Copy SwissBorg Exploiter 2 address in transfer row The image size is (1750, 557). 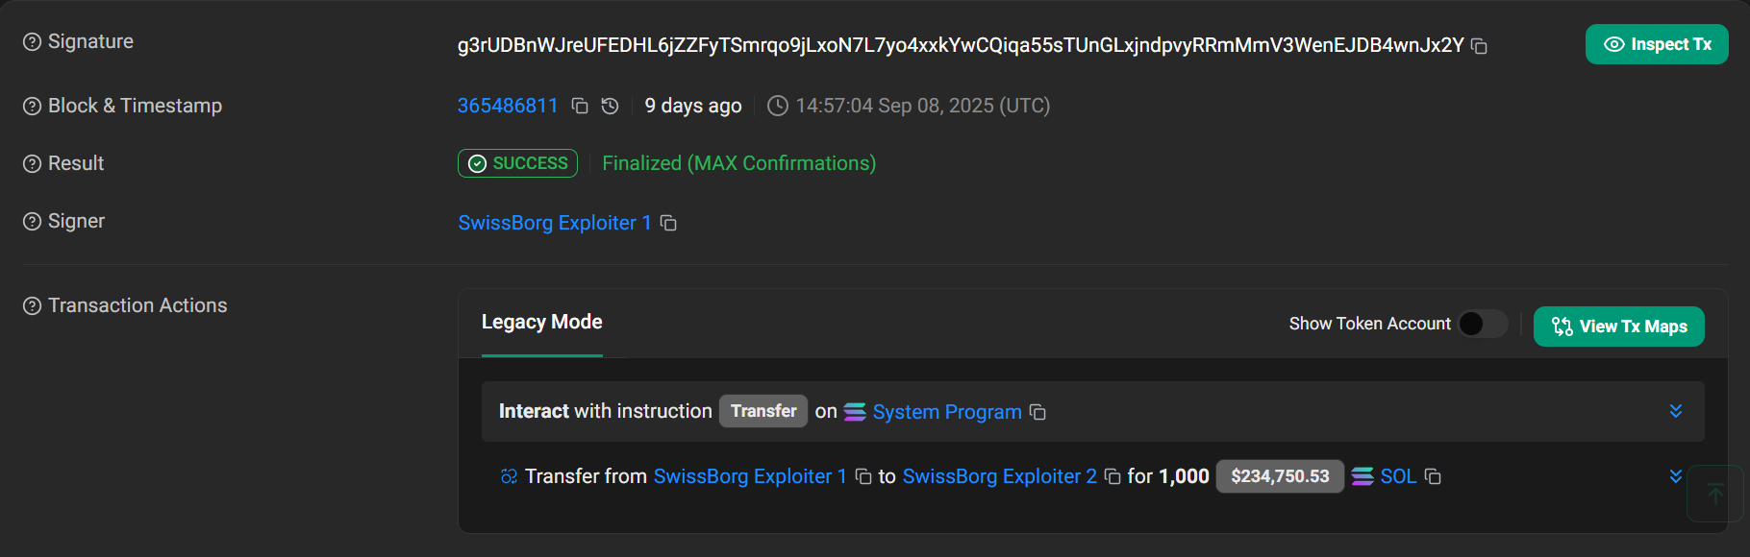1112,476
